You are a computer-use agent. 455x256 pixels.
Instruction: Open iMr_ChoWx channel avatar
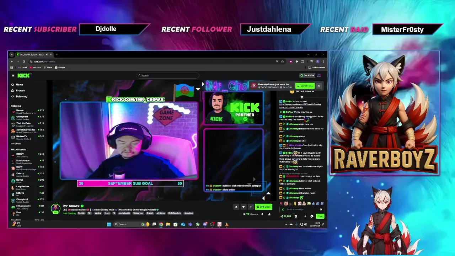(x=55, y=209)
